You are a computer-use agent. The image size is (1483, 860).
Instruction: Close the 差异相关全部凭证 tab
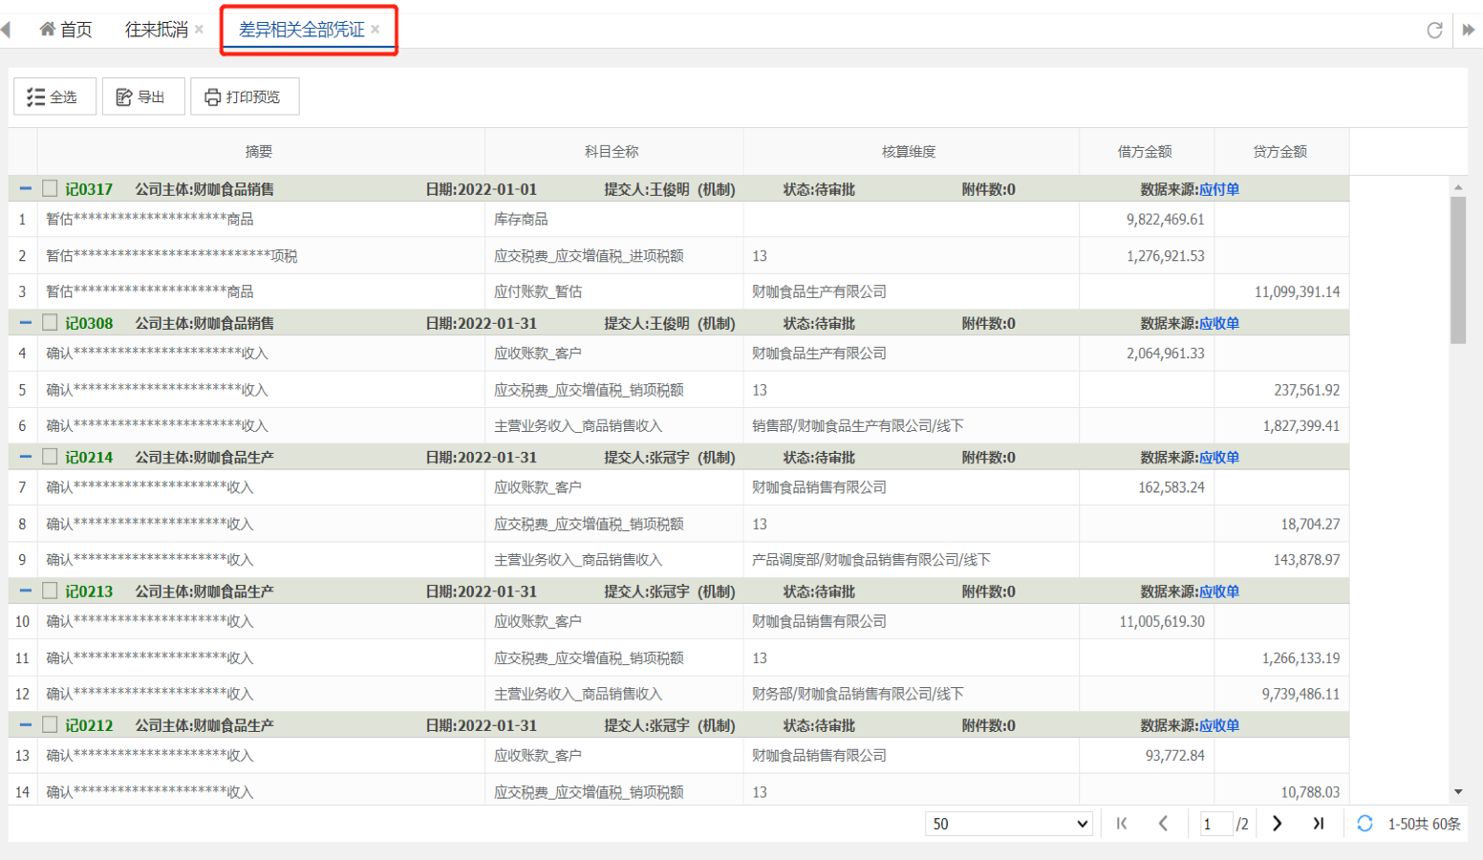pos(376,30)
